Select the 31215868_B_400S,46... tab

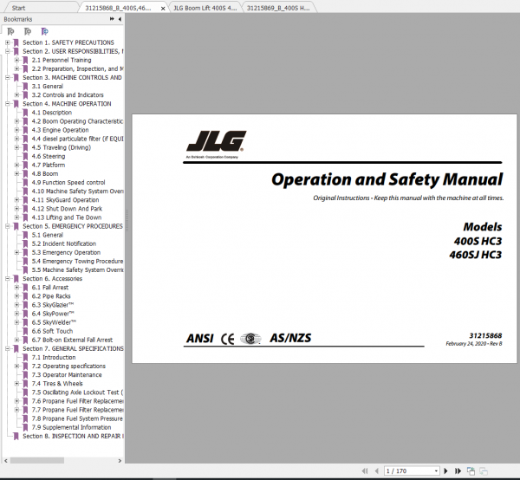tap(118, 8)
